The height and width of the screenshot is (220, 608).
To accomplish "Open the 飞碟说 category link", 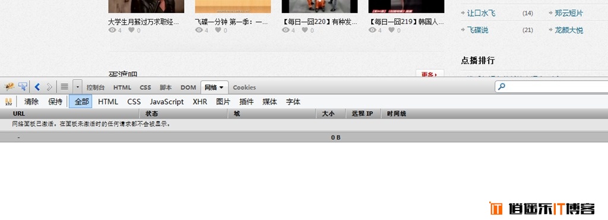I will tap(478, 30).
